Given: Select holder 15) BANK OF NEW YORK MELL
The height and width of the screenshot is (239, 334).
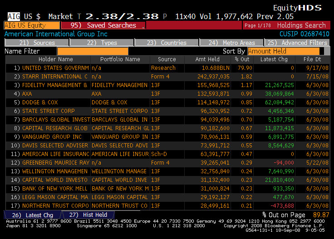Looking at the screenshot, I should click(x=49, y=189).
